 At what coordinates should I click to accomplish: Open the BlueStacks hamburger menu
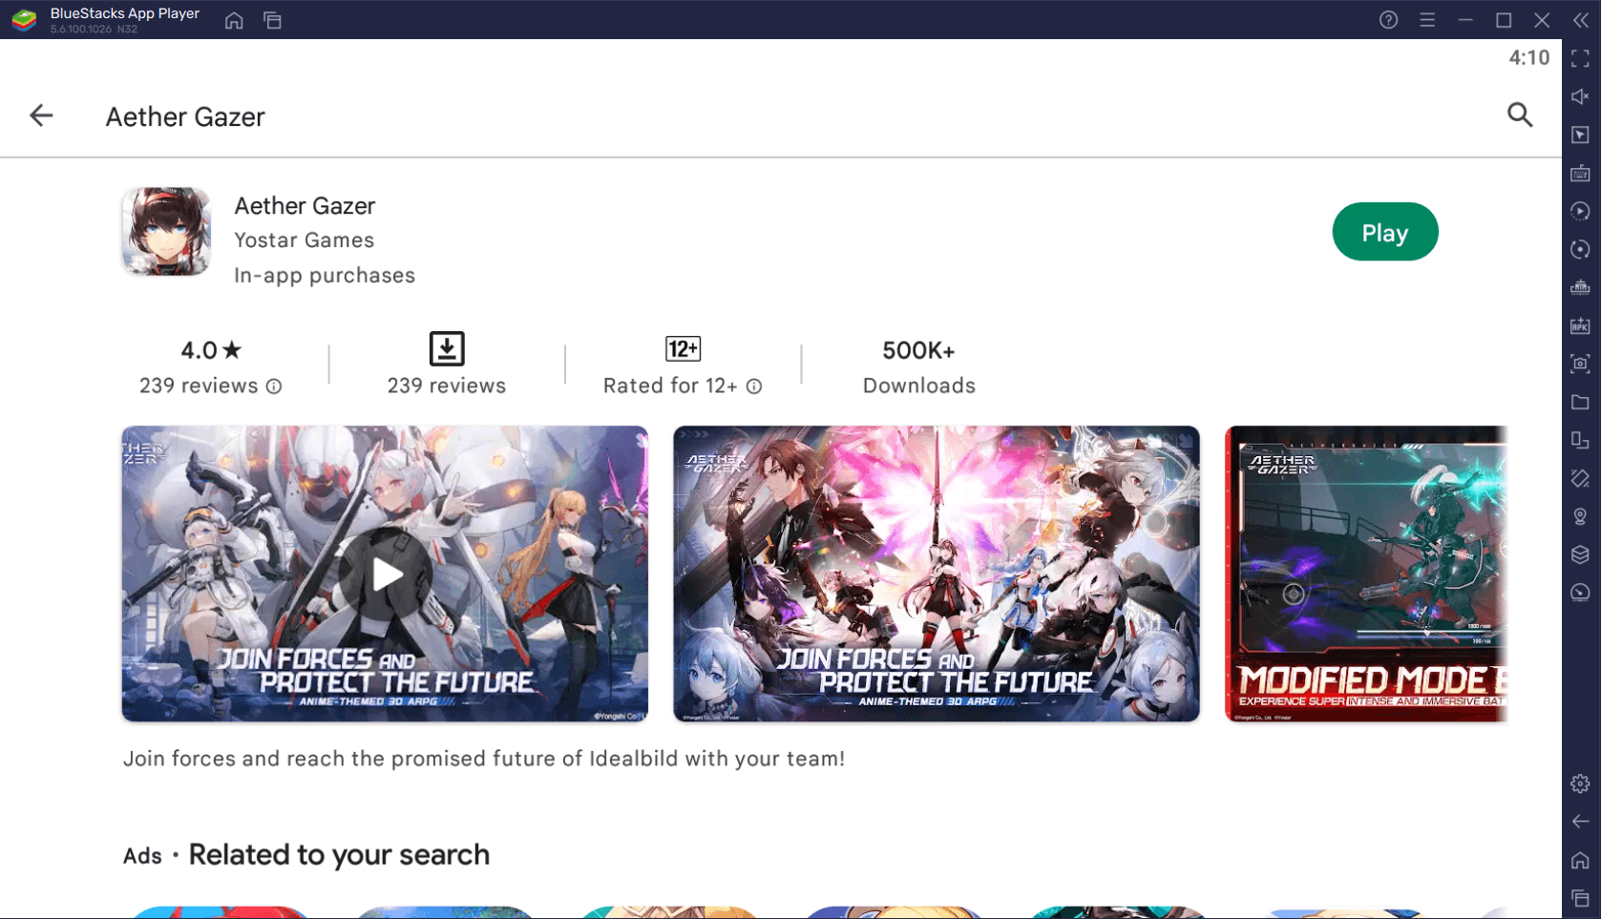(x=1427, y=20)
